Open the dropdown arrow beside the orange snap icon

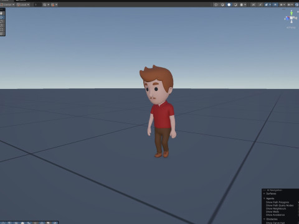click(56, 4)
